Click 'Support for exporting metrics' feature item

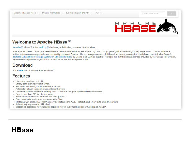[x=61, y=107]
